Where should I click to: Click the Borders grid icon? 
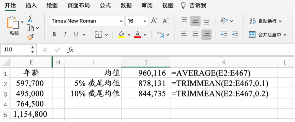pos(99,35)
